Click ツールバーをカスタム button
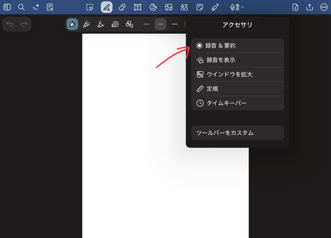 tap(237, 133)
